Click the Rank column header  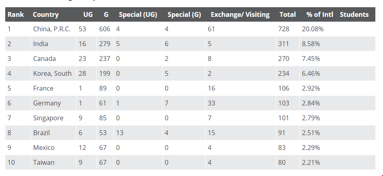(x=16, y=14)
